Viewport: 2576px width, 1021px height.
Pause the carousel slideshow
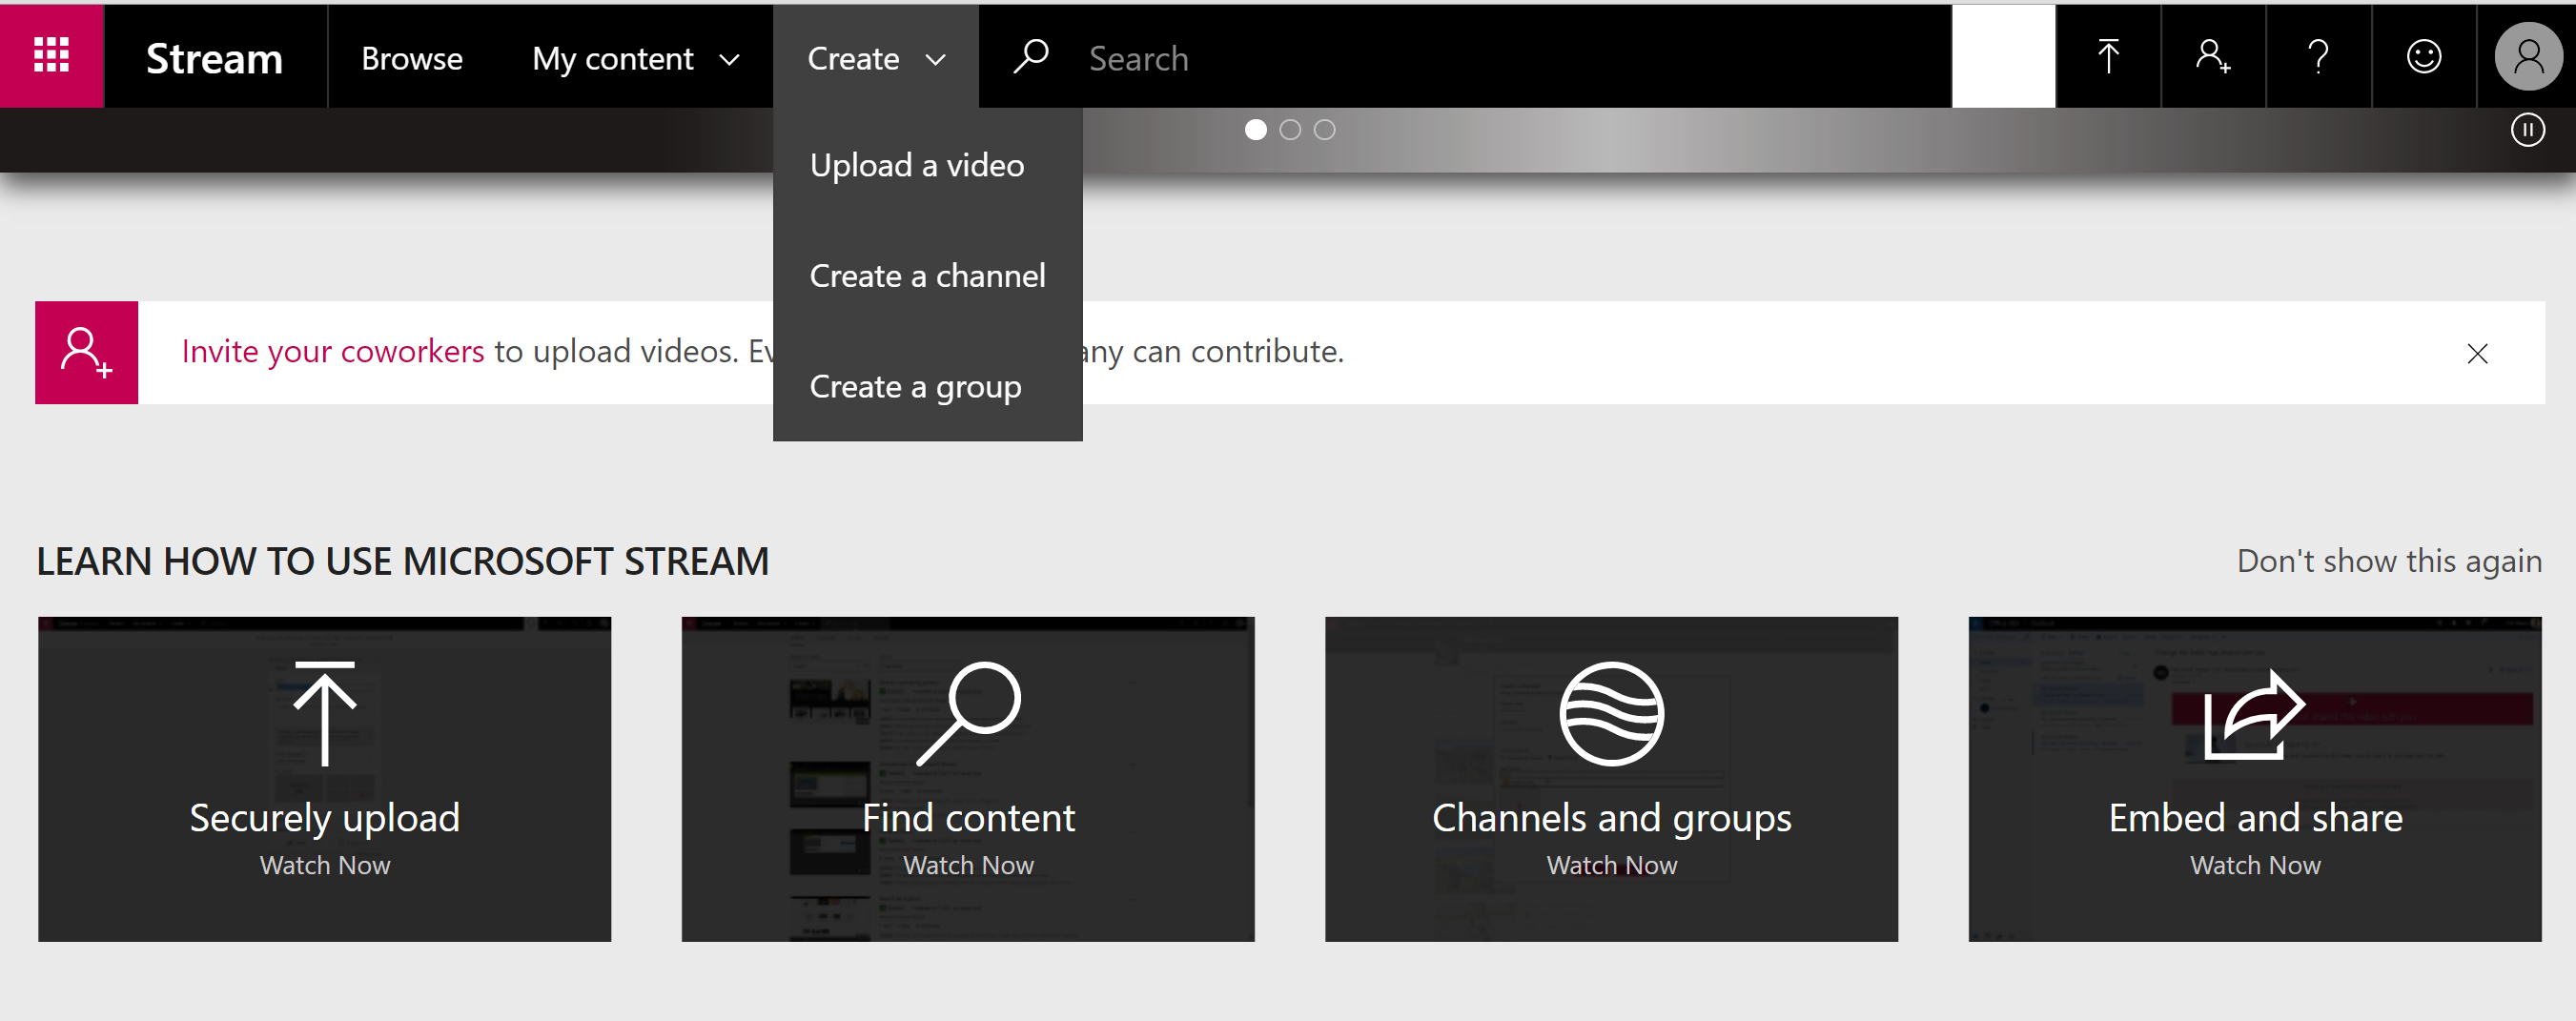pyautogui.click(x=2527, y=130)
